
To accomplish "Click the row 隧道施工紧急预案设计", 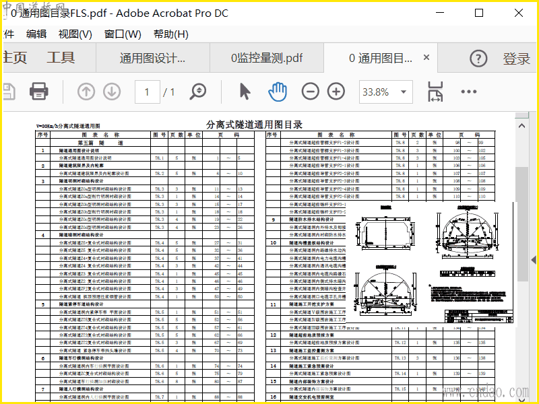I will 380,366.
